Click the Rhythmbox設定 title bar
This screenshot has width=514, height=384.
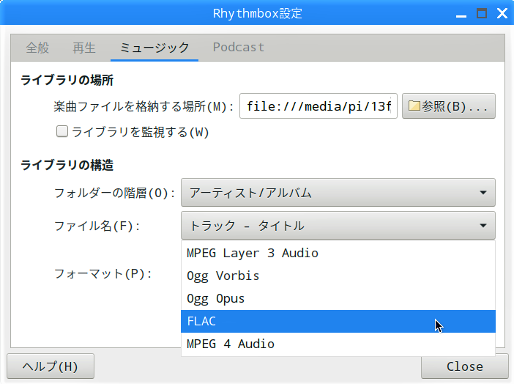(256, 14)
